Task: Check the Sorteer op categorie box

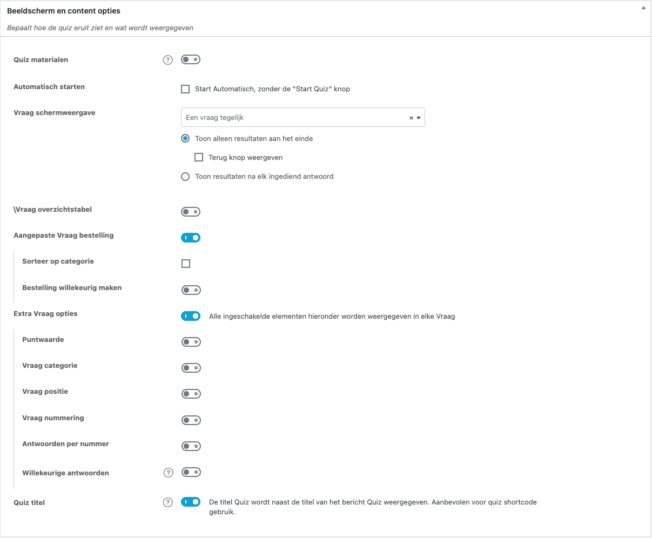Action: click(186, 264)
